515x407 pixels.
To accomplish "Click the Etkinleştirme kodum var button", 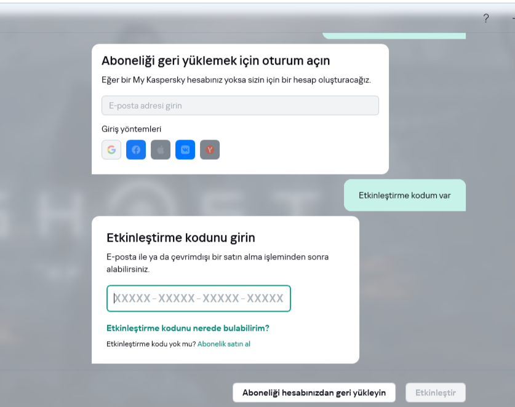I will tap(405, 195).
